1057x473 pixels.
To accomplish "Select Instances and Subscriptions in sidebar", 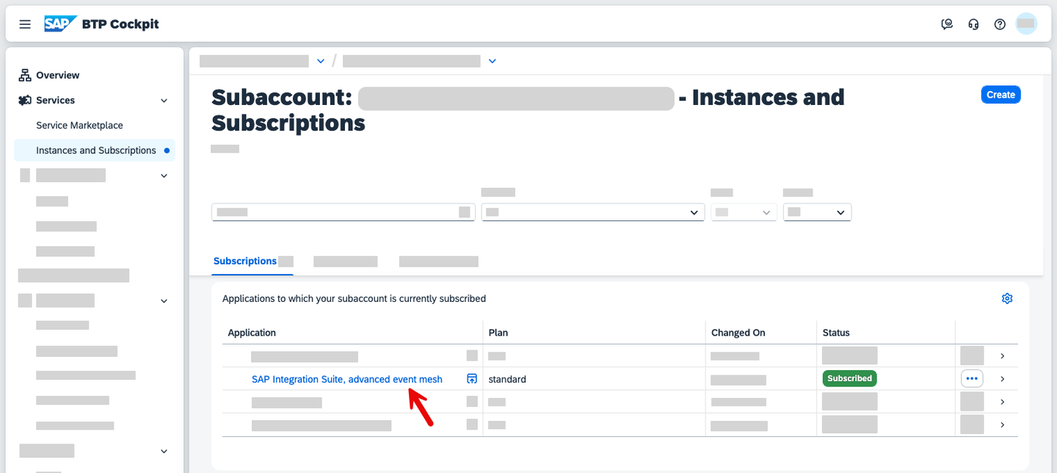I will [x=96, y=151].
